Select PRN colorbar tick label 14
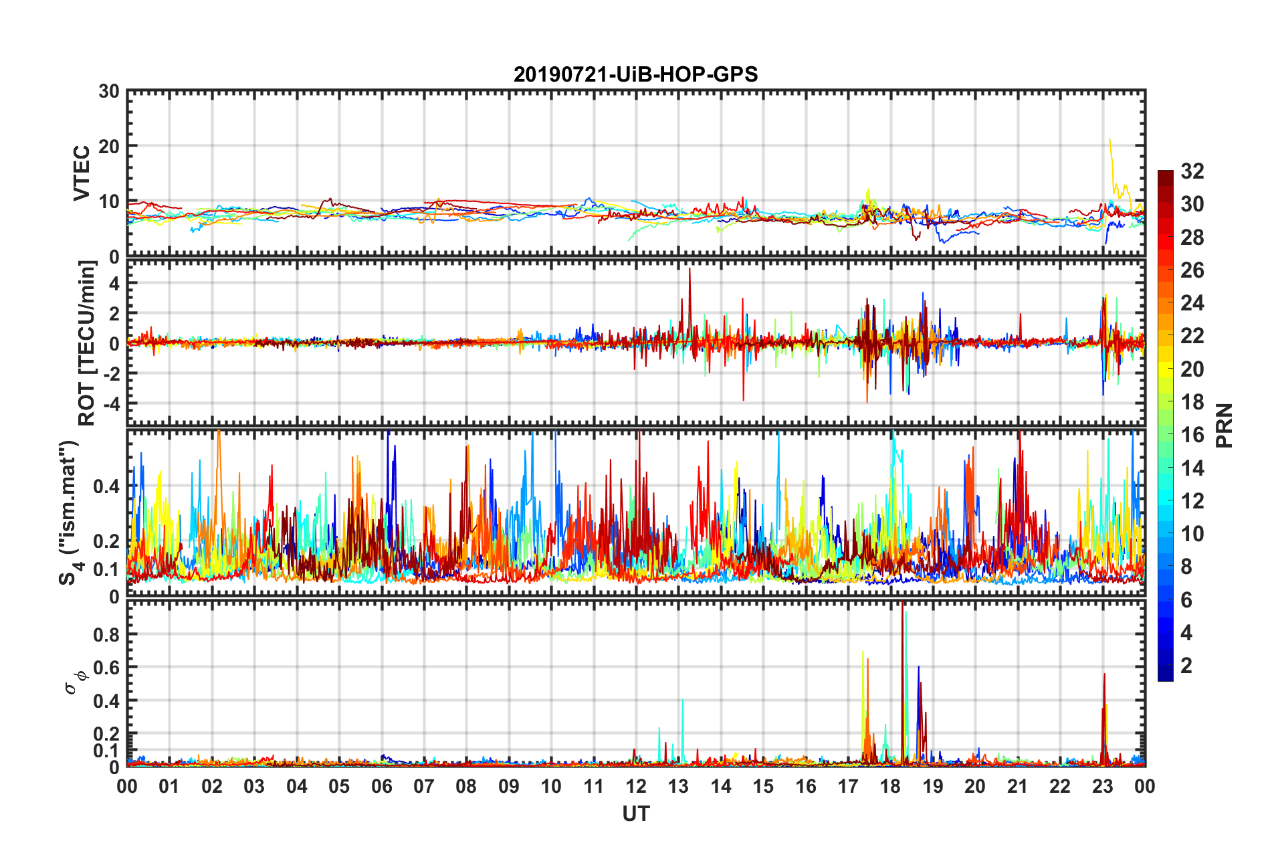 pyautogui.click(x=1192, y=468)
